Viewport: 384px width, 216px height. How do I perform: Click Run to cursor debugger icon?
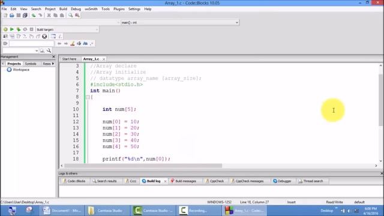[12, 37]
